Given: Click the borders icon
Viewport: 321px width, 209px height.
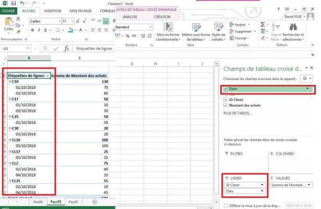Looking at the screenshot, I should [58, 30].
